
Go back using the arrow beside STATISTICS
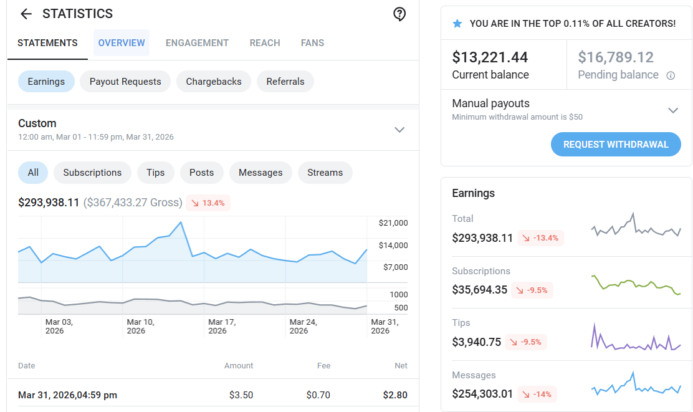[26, 14]
